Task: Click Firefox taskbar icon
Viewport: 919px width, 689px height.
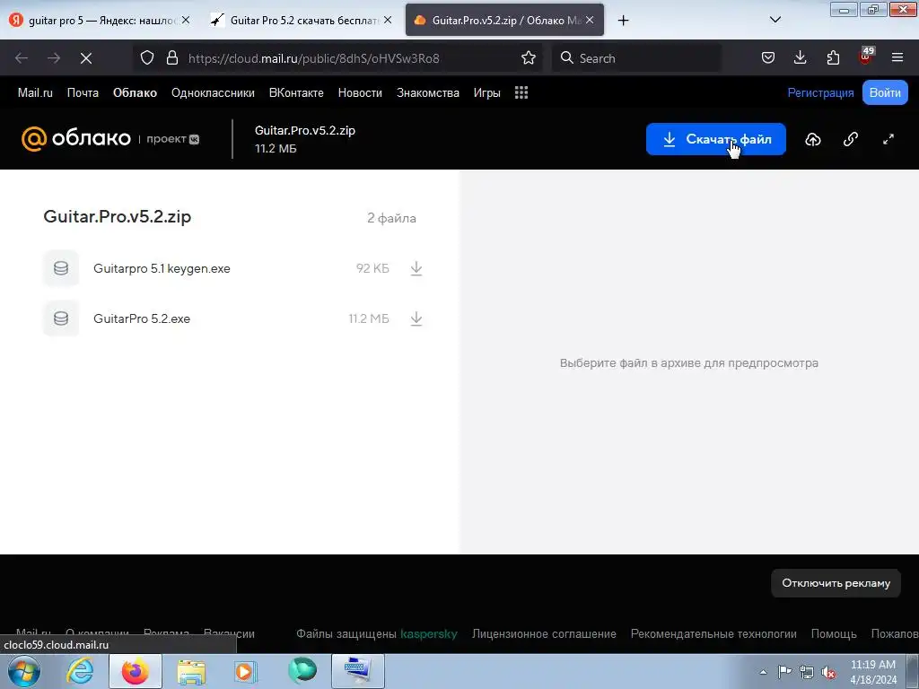Action: tap(135, 671)
